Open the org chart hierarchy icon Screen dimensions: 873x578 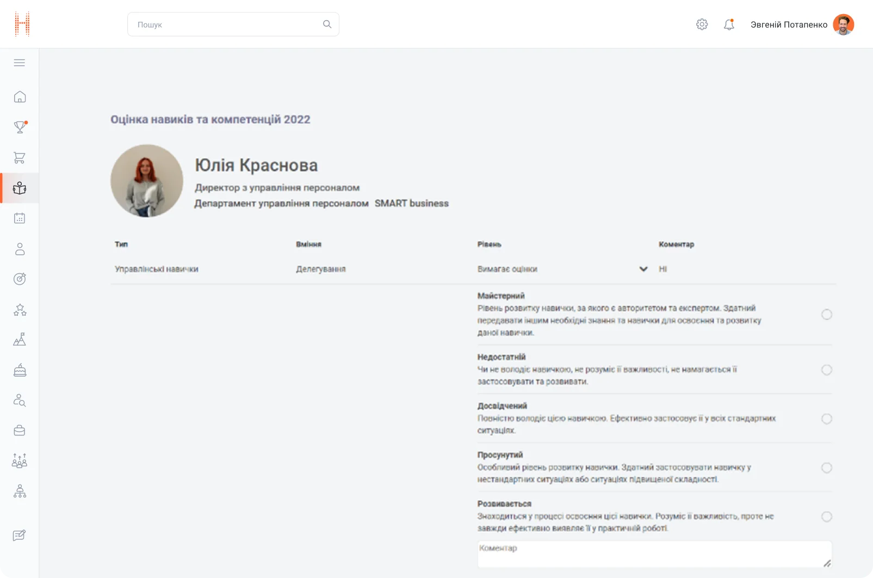(20, 491)
